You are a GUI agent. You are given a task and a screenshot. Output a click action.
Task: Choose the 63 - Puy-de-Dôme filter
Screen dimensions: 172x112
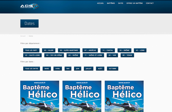pyautogui.click(x=54, y=55)
